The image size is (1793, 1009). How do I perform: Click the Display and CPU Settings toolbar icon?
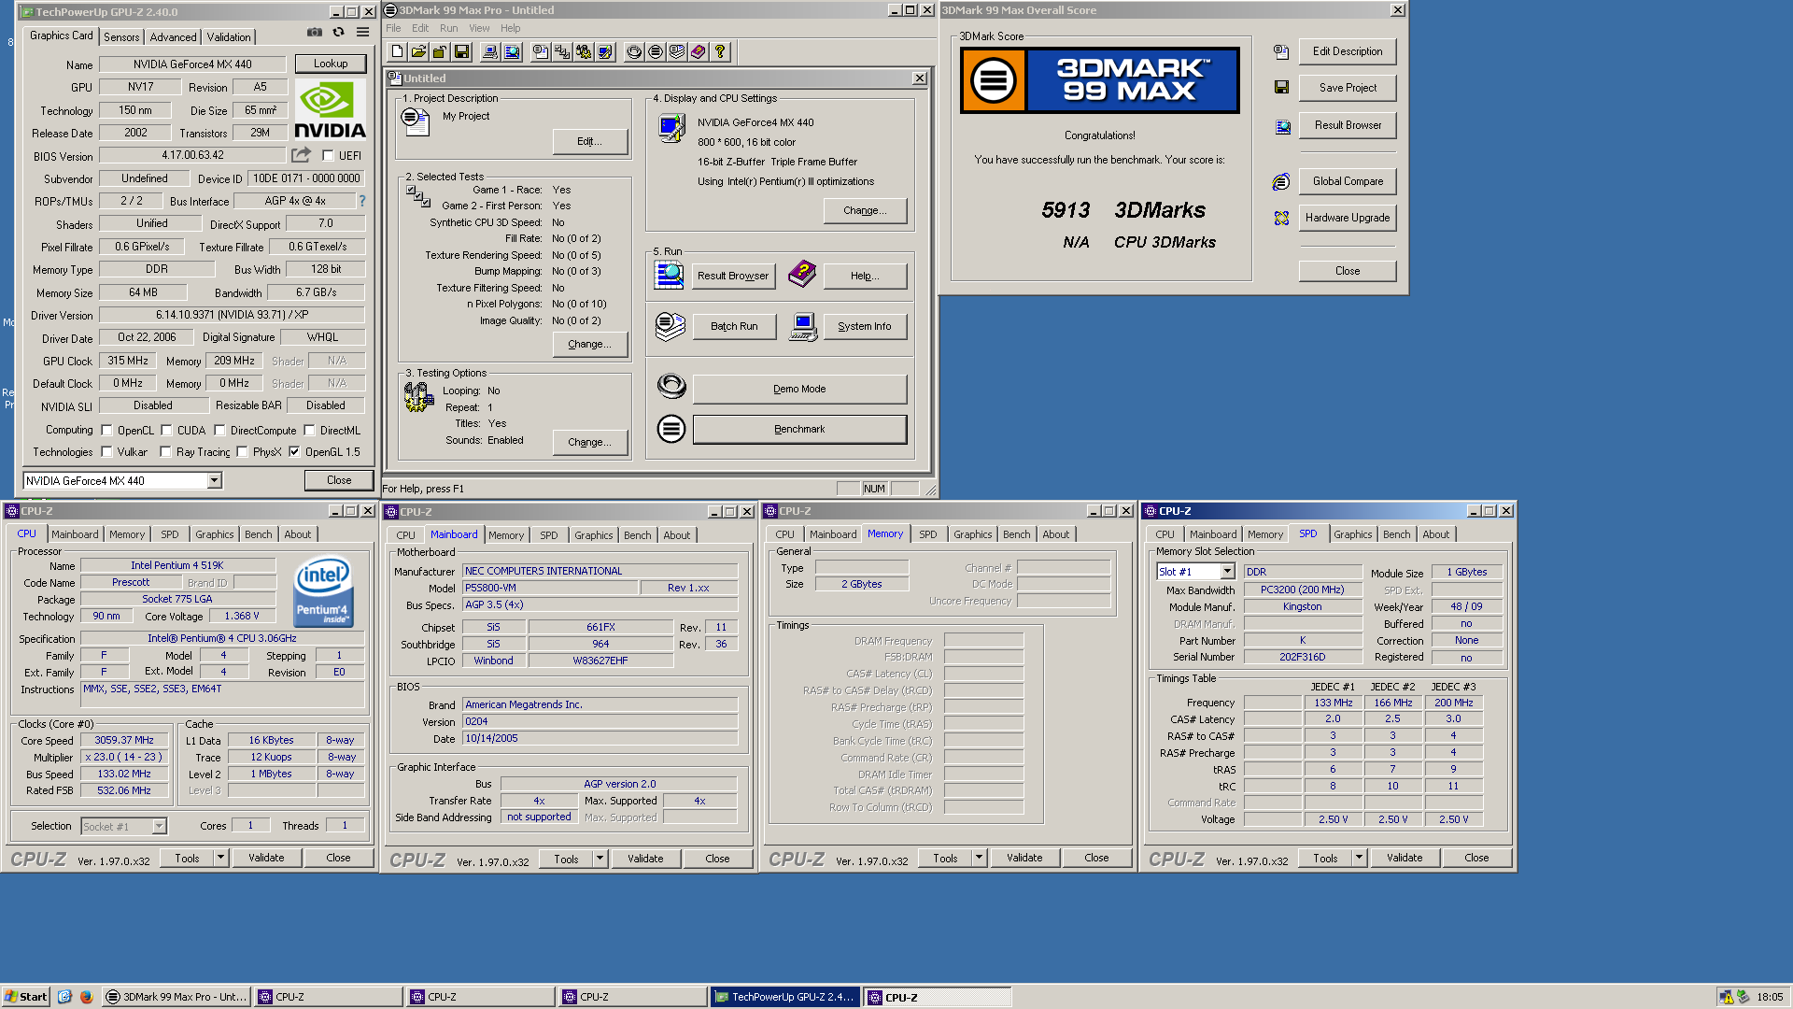click(x=605, y=52)
